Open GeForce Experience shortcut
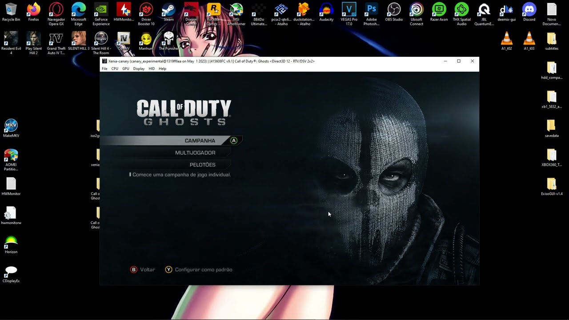The image size is (569, 320). click(101, 14)
